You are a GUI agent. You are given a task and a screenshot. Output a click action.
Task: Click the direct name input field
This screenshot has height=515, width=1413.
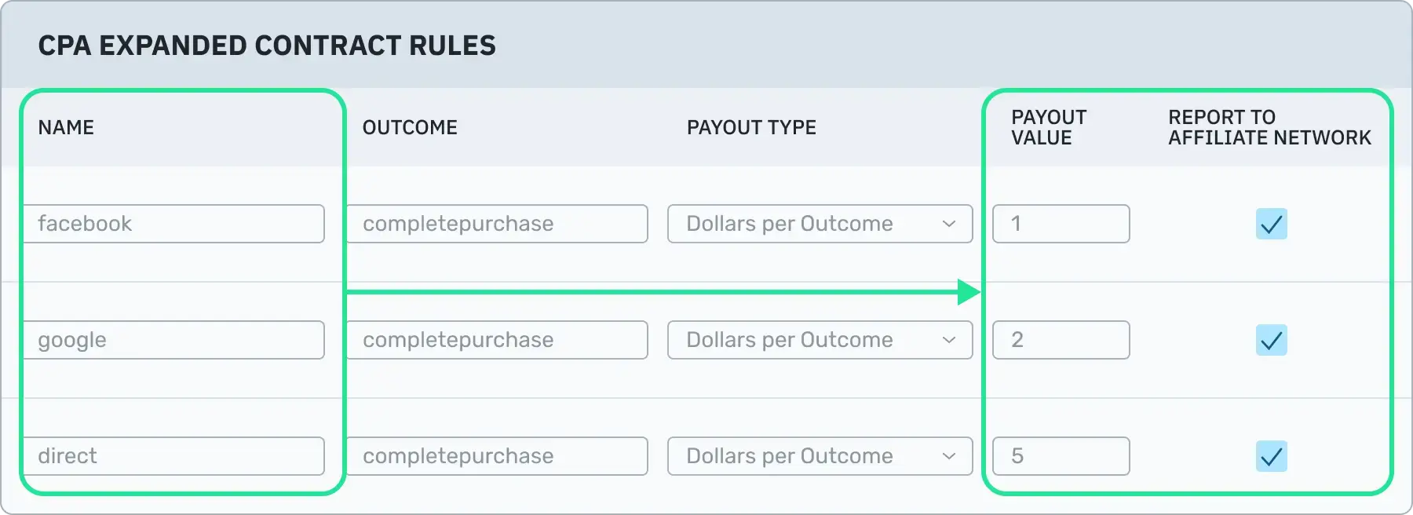click(x=174, y=456)
